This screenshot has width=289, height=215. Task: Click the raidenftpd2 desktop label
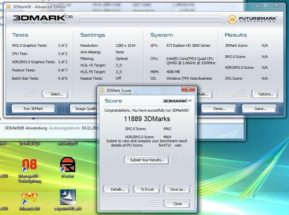[68, 143]
